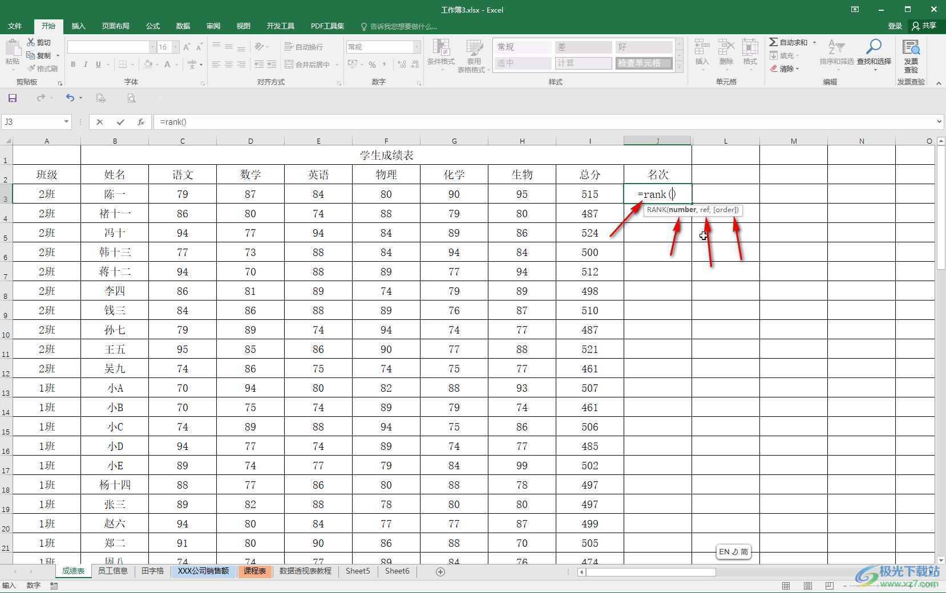Screen dimensions: 946x593
Task: Click the Clear eraser icon
Action: click(774, 68)
